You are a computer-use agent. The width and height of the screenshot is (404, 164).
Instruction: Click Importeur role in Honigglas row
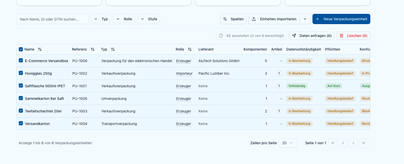[184, 73]
